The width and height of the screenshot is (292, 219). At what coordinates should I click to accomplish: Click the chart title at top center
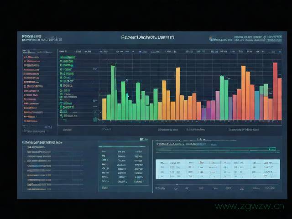(147, 37)
